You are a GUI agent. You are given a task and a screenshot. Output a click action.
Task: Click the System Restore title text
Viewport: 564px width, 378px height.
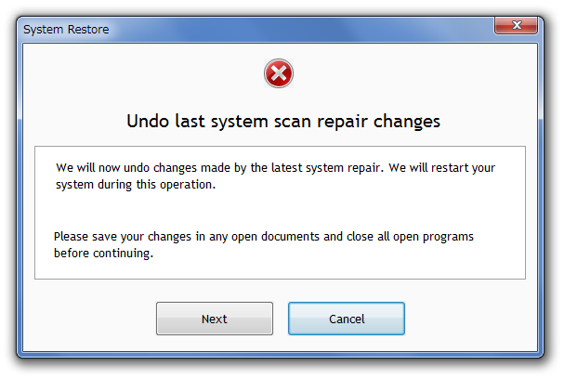[66, 29]
